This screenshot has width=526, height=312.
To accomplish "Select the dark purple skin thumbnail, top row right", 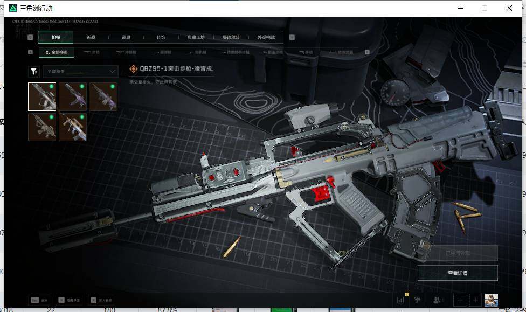I will pos(103,96).
